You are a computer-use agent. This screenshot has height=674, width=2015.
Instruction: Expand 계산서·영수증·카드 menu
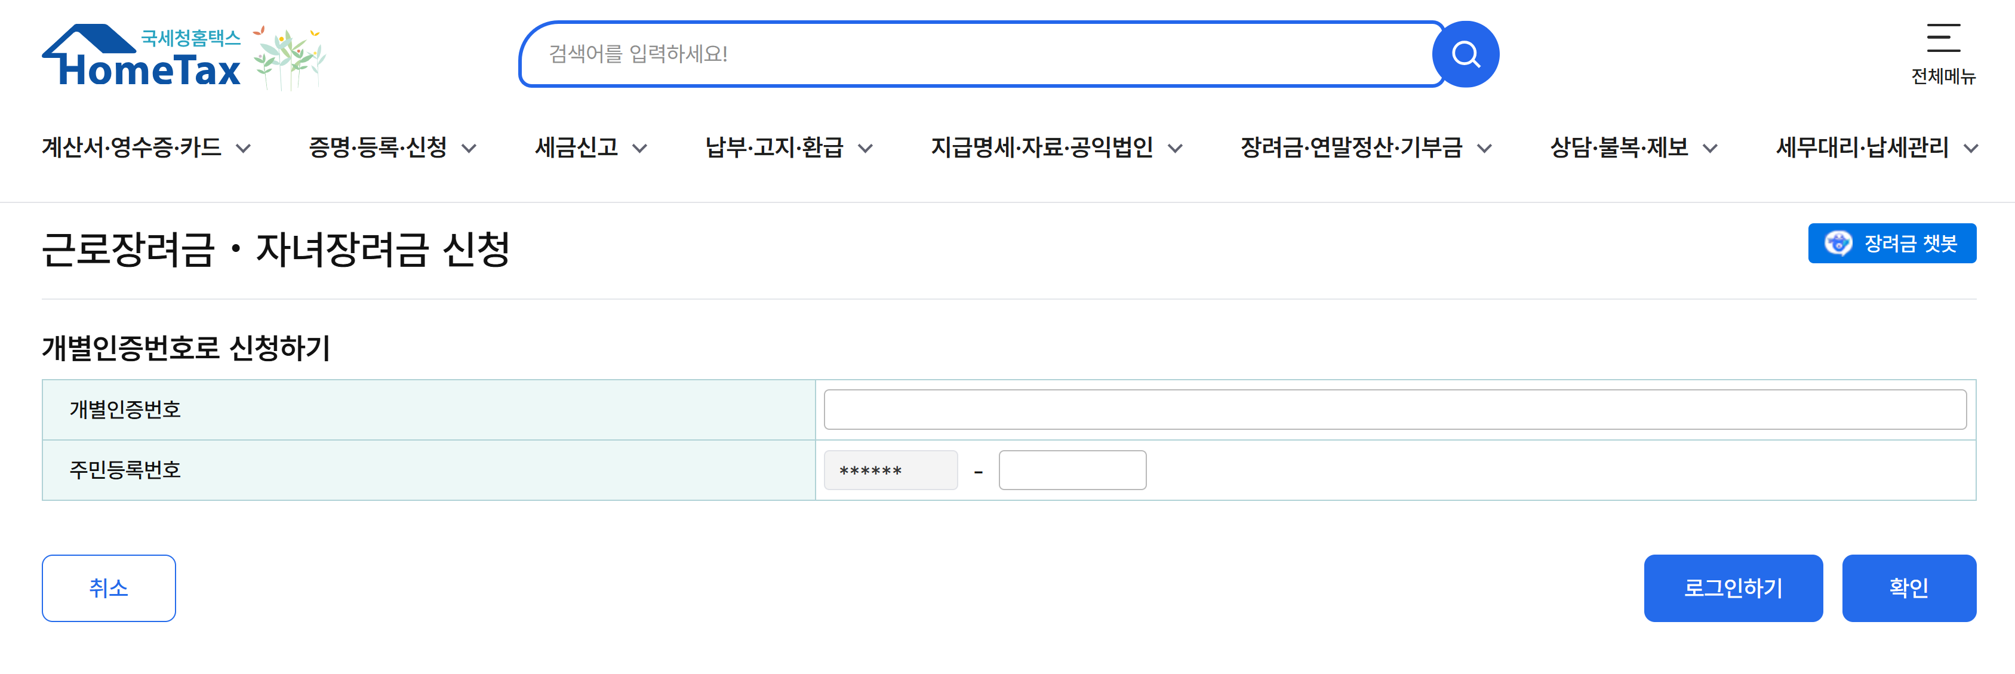(131, 148)
